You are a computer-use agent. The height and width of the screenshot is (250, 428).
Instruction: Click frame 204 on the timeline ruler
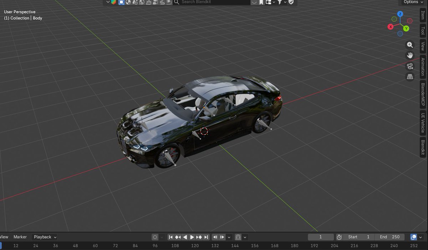click(x=335, y=246)
